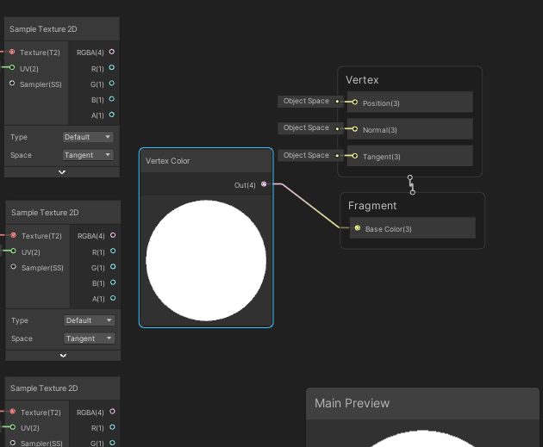Open Space dropdown on middle Sample Texture 2D
The image size is (543, 447).
pos(89,338)
